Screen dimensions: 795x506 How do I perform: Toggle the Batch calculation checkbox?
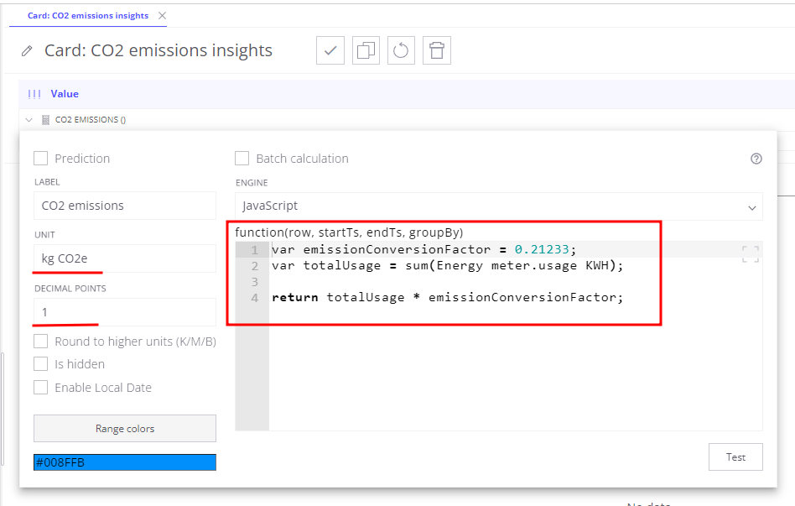(242, 159)
